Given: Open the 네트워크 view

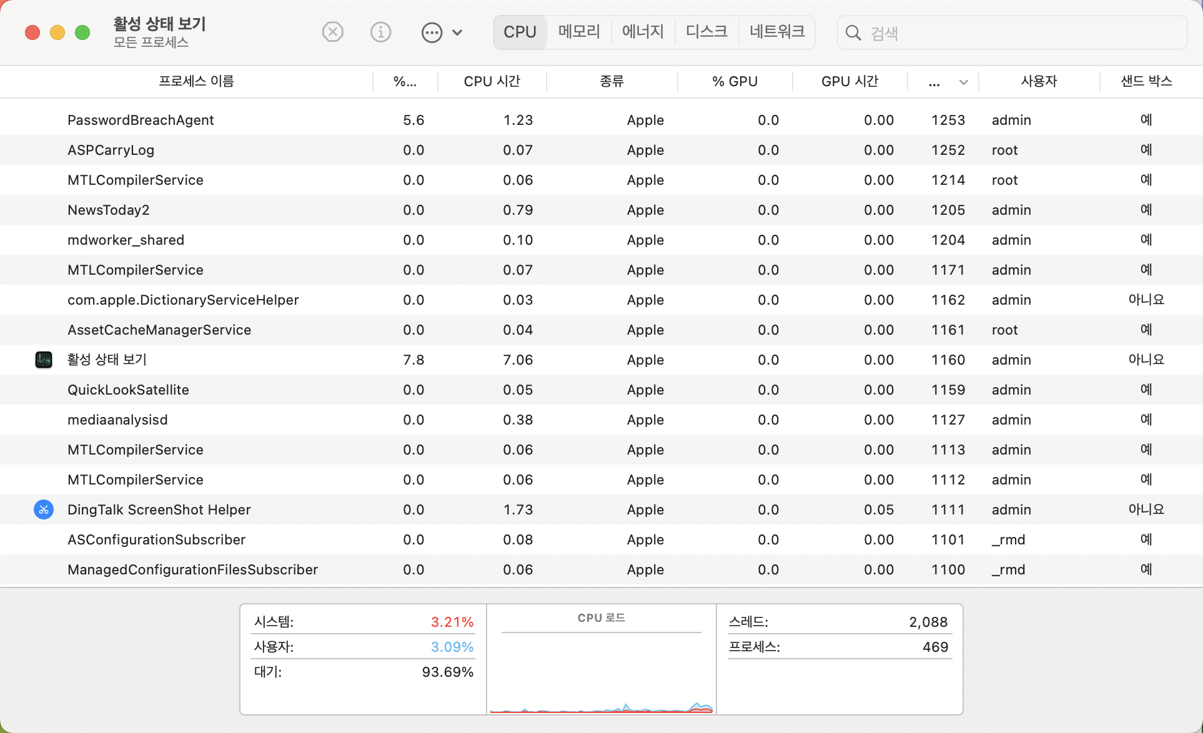Looking at the screenshot, I should point(776,32).
